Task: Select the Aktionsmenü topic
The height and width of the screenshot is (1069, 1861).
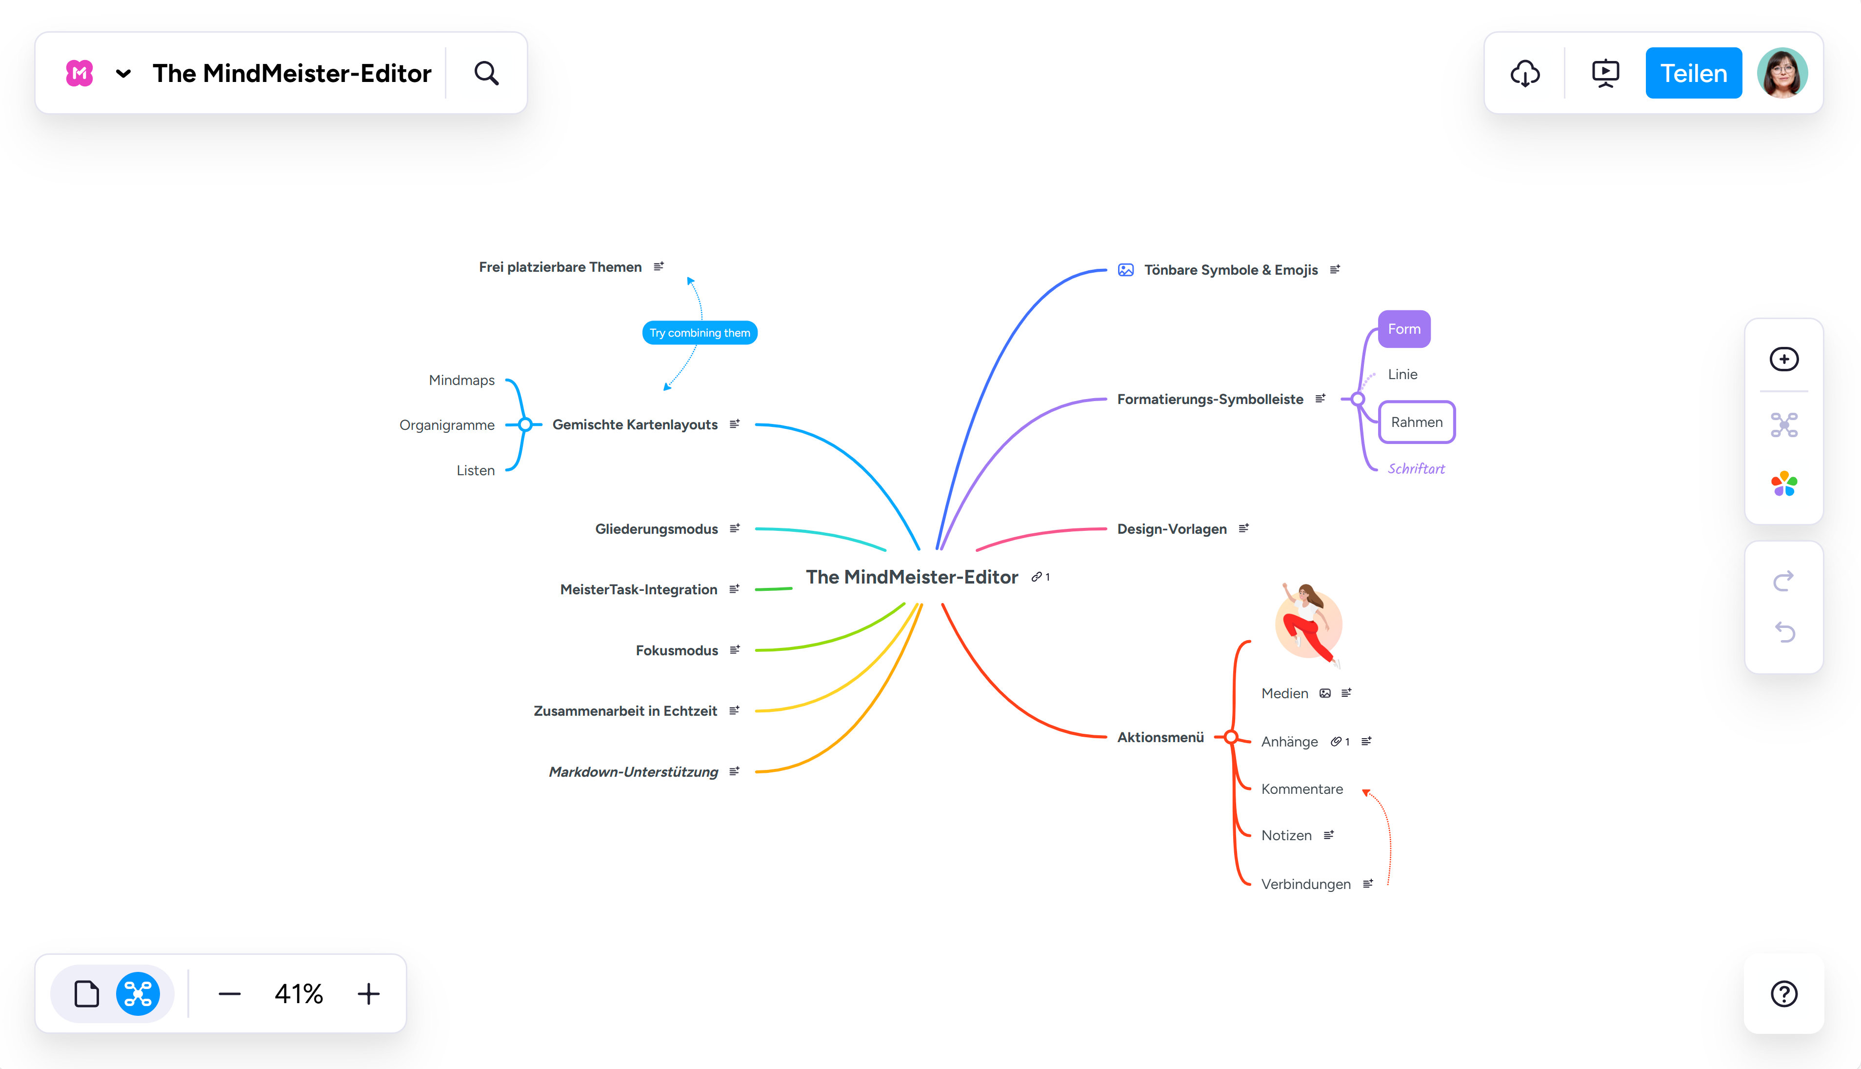Action: tap(1160, 737)
